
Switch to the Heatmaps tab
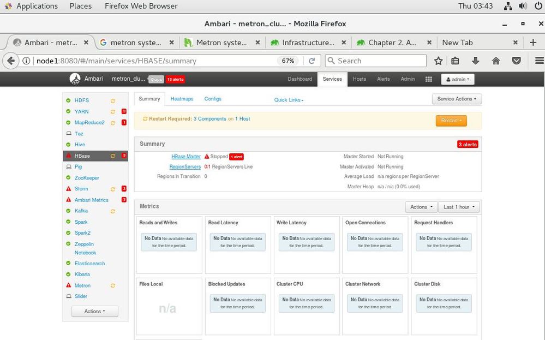click(182, 99)
